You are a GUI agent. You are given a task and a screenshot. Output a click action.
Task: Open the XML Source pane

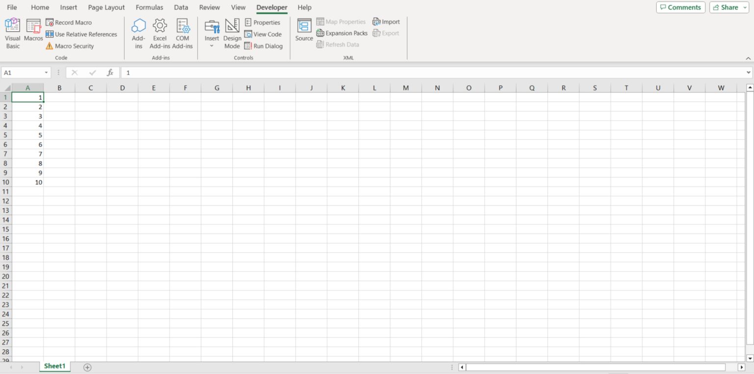[x=304, y=30]
